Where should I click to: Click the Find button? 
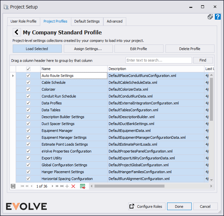click(x=203, y=60)
